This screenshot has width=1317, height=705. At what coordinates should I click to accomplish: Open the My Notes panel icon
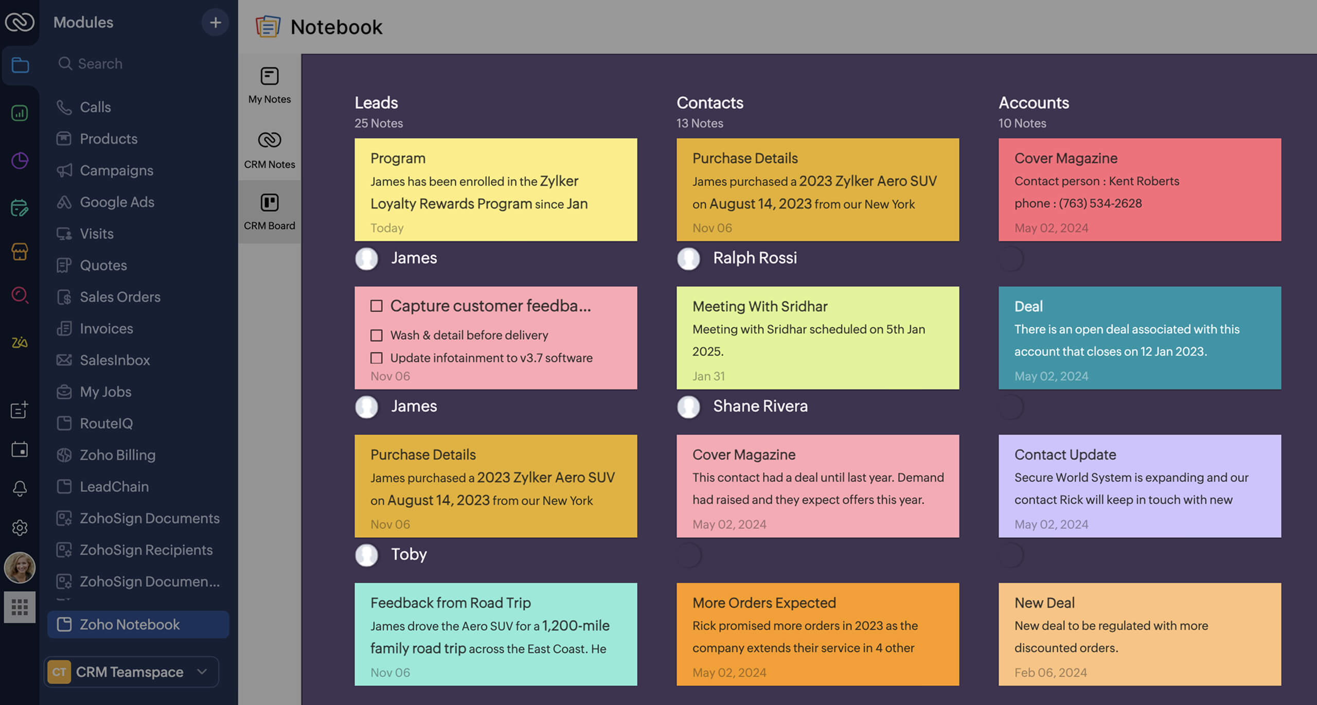point(269,75)
